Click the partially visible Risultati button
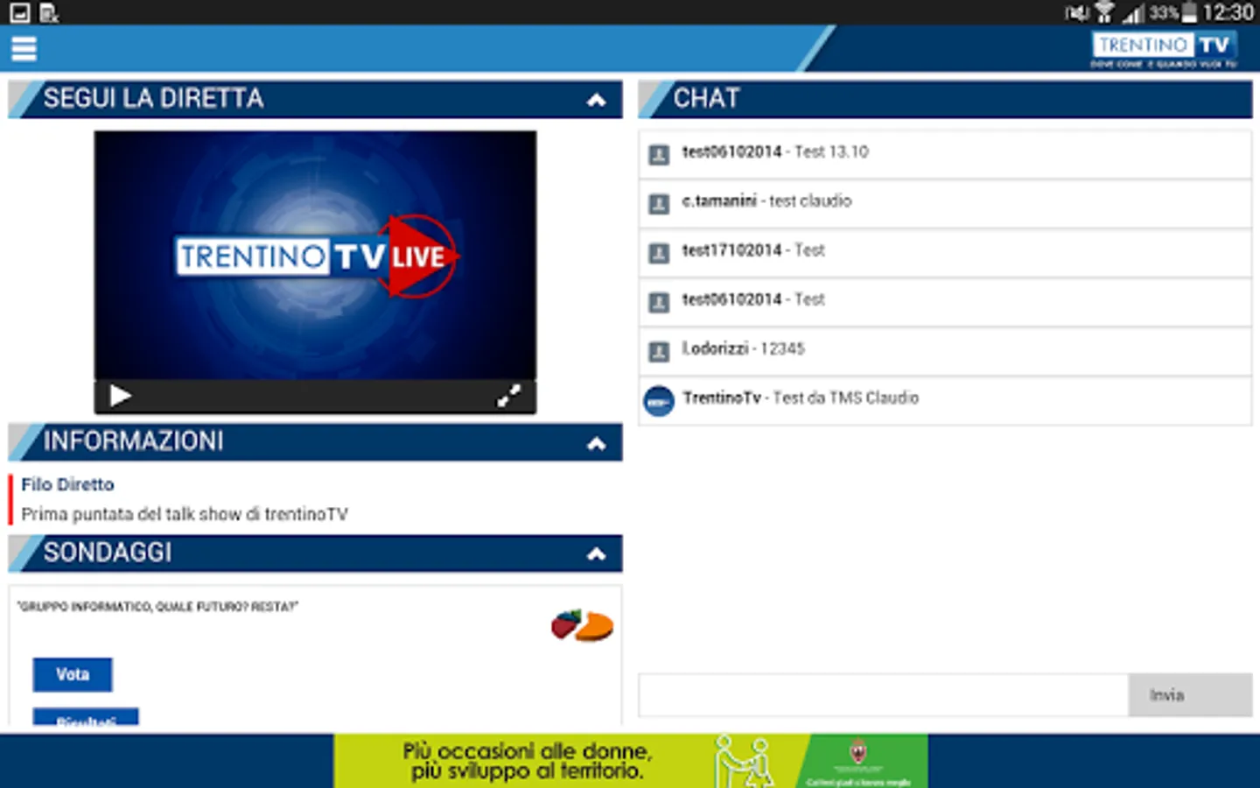Viewport: 1260px width, 788px height. tap(86, 716)
